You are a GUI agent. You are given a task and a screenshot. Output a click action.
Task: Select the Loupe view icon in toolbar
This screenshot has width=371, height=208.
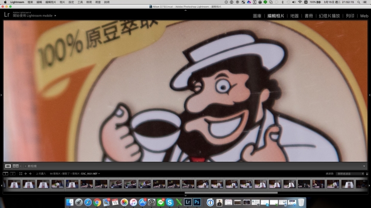click(8, 166)
